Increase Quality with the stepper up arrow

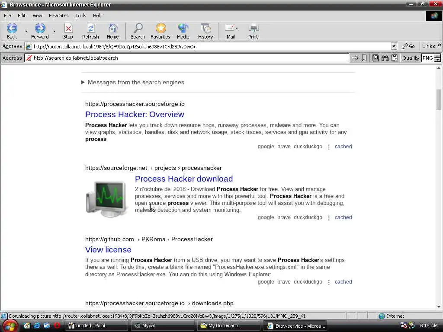(437, 56)
